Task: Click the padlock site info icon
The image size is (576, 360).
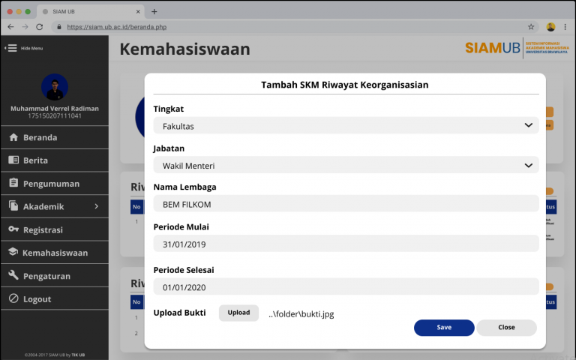Action: [58, 27]
